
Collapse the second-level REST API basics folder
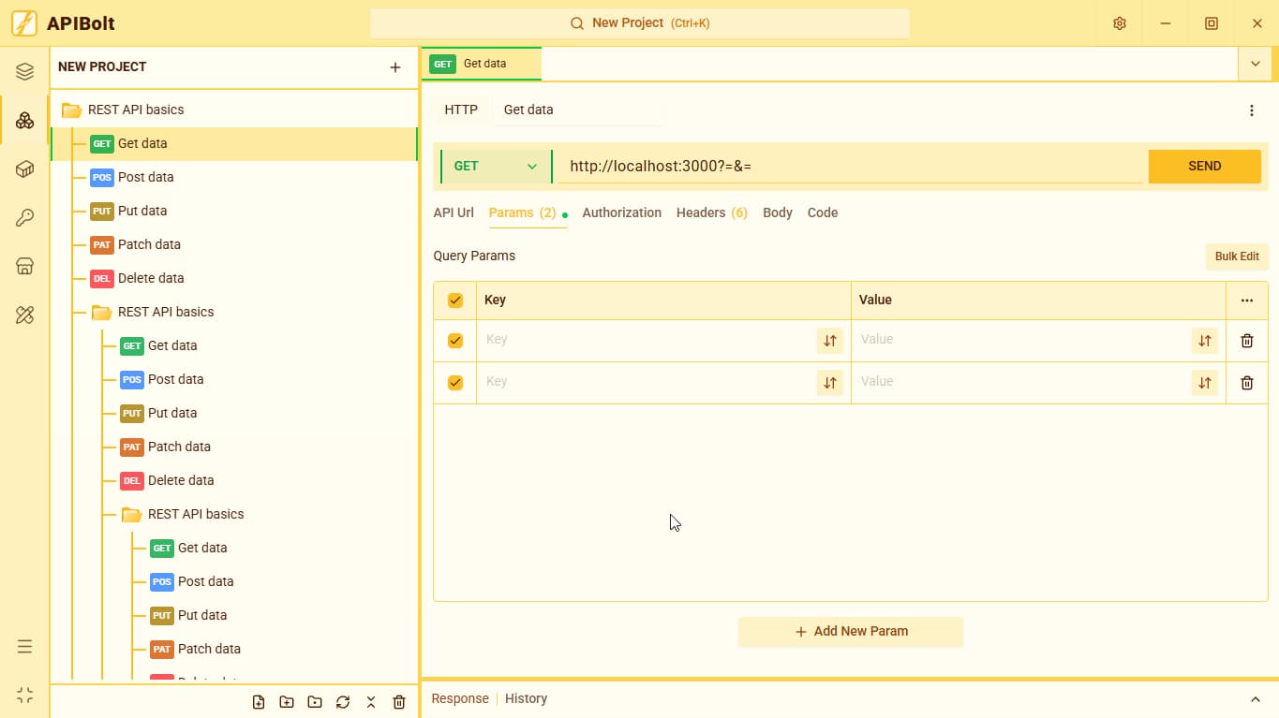(153, 312)
